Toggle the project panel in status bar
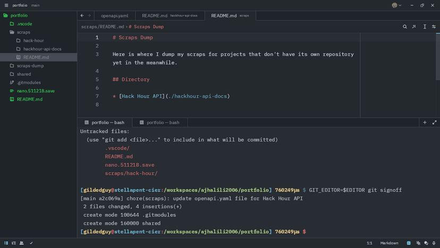The height and width of the screenshot is (248, 440). [x=6, y=243]
